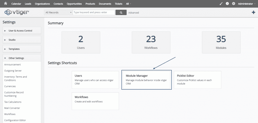The image size is (258, 123).
Task: Open Workflows in the sidebar
Action: pyautogui.click(x=10, y=114)
